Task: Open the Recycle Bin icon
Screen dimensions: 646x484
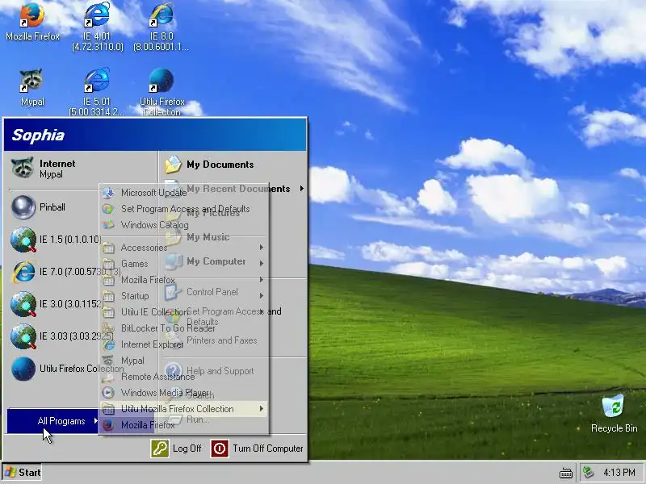Action: pos(613,407)
